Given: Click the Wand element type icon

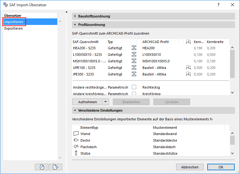Looking at the screenshot, I should (76, 134).
